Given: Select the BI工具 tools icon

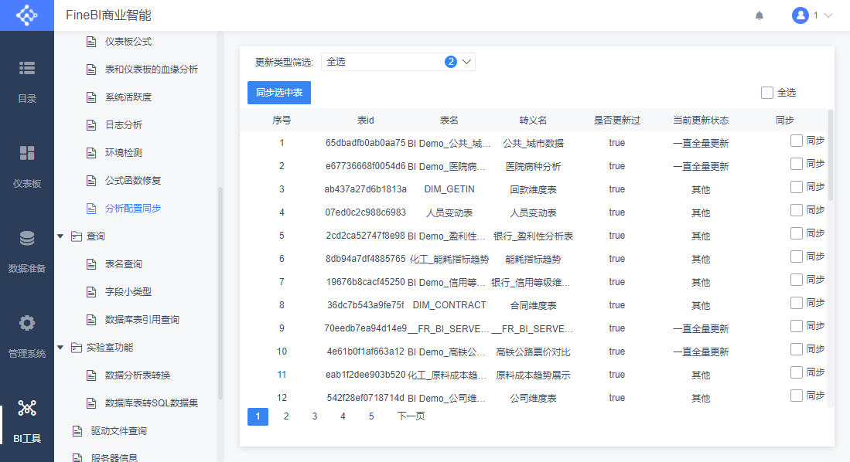Looking at the screenshot, I should point(26,408).
